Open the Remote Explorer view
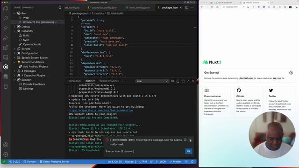The height and width of the screenshot is (168, 299). pos(6,57)
